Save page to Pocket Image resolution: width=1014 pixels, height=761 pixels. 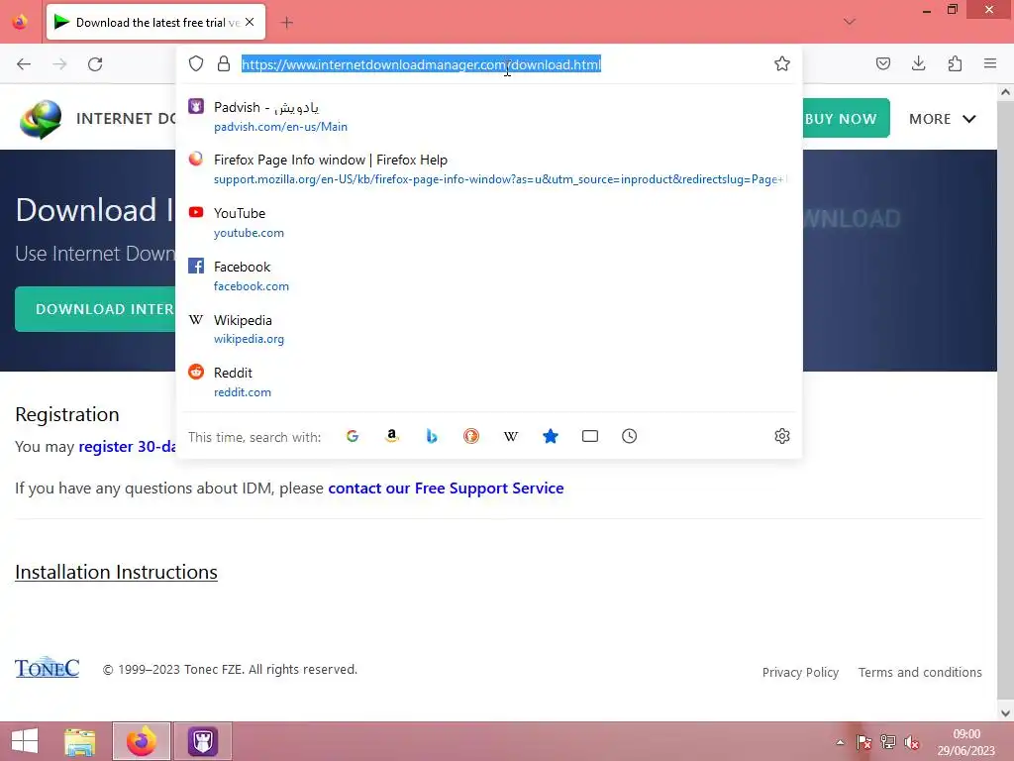tap(882, 63)
